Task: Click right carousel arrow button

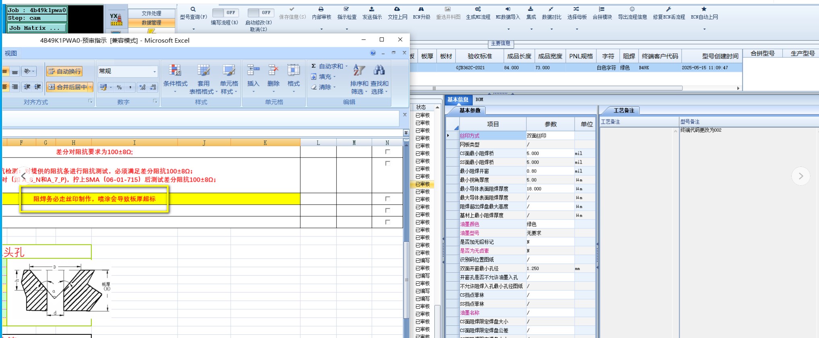Action: [800, 176]
